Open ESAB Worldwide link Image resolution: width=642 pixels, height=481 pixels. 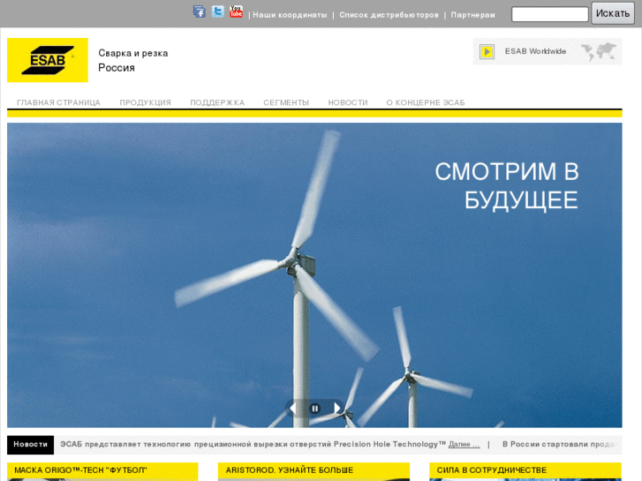click(x=535, y=51)
